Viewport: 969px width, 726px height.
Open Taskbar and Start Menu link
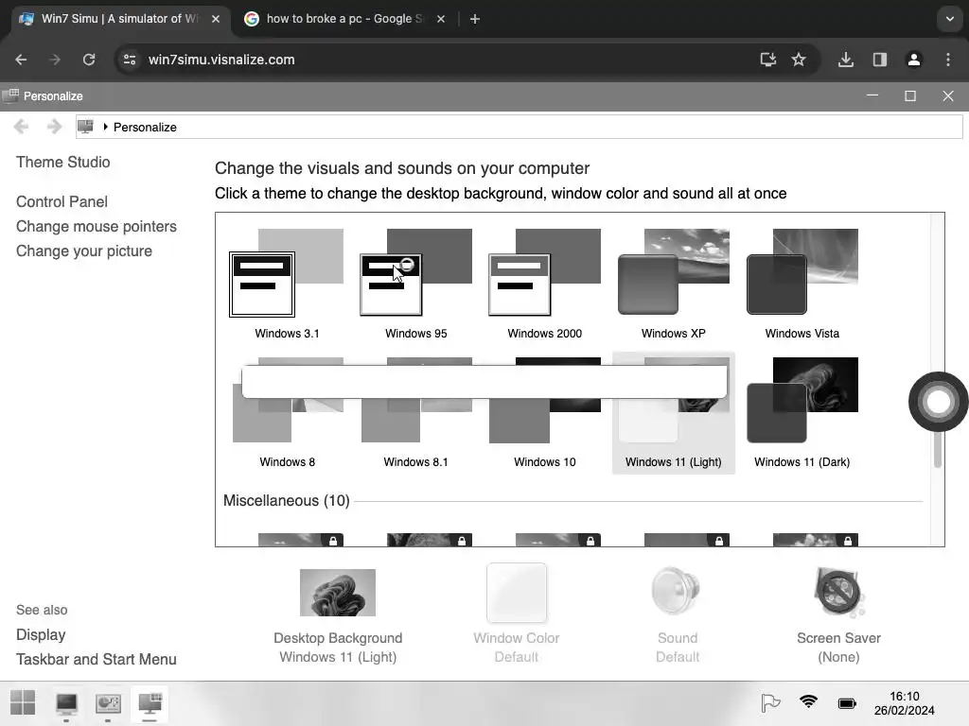click(x=97, y=659)
